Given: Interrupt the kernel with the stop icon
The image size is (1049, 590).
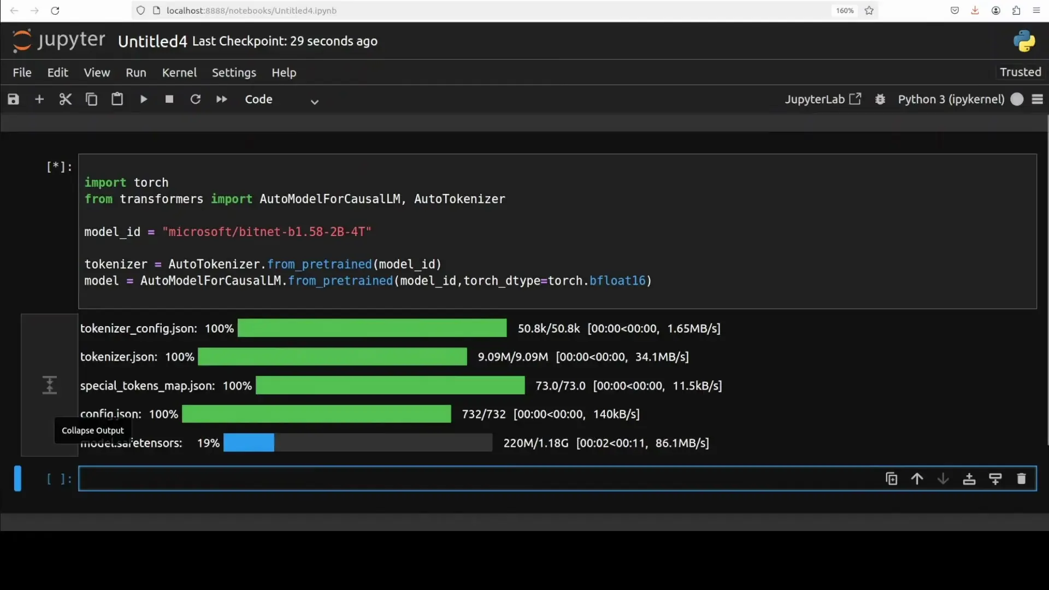Looking at the screenshot, I should (x=169, y=99).
